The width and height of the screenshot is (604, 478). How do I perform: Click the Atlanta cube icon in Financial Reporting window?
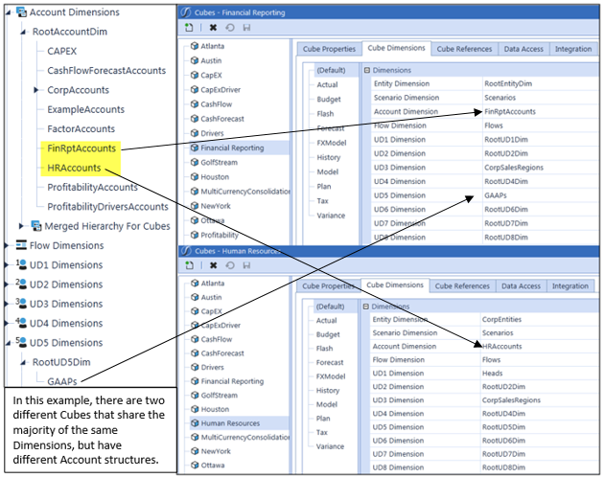tap(195, 46)
